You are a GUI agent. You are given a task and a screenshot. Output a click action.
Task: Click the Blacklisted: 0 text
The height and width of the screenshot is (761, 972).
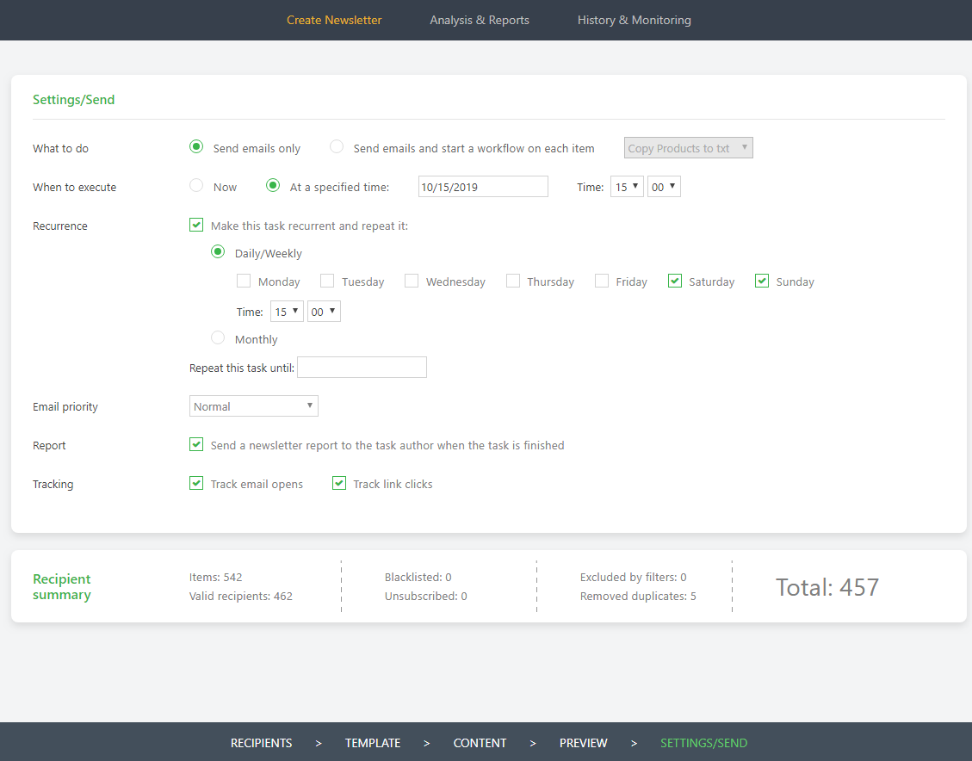click(418, 577)
